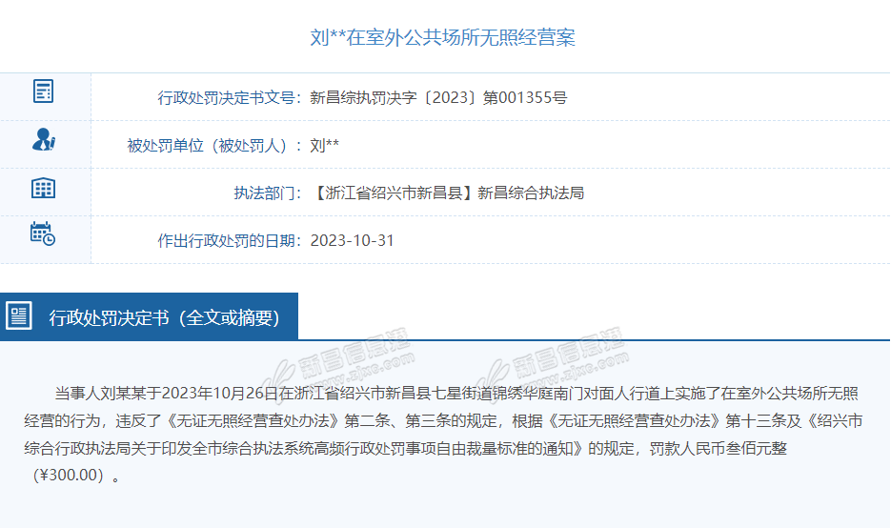This screenshot has height=528, width=891.
Task: Click the calendar icon beside 作出行政处罚的日期
Action: (43, 234)
